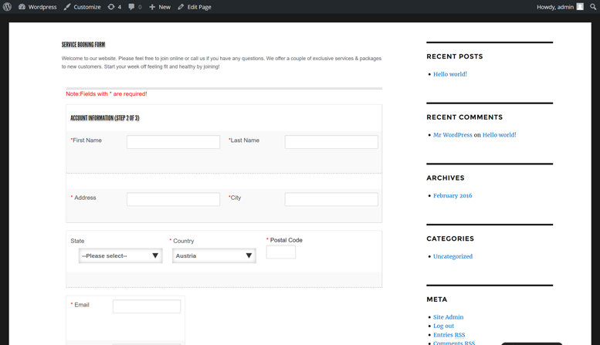Open the Wordpress dashboard menu
This screenshot has width=600, height=345.
pyautogui.click(x=38, y=7)
